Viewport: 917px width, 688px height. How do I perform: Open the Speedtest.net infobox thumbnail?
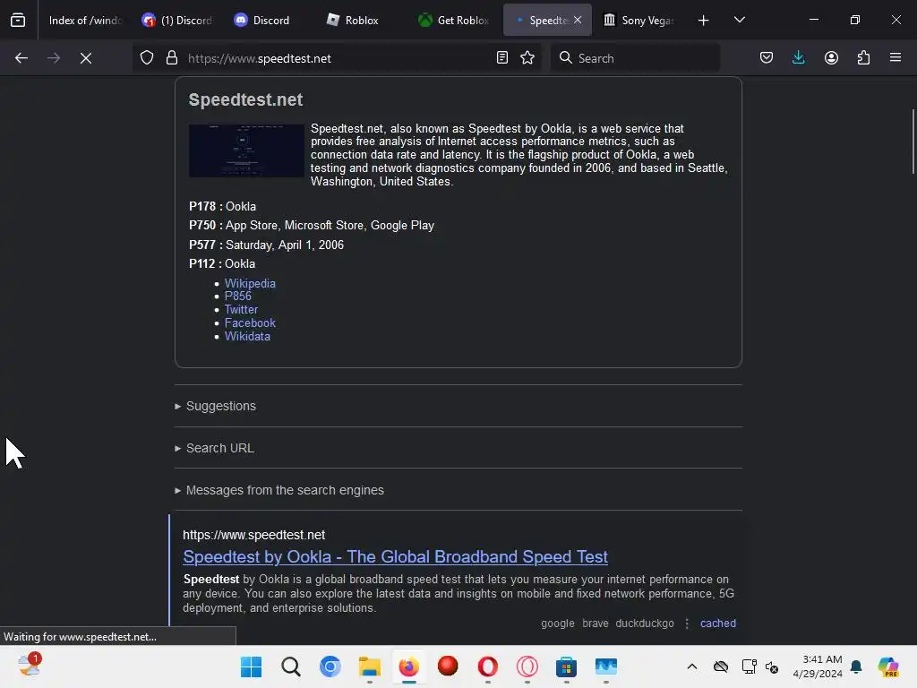tap(246, 150)
